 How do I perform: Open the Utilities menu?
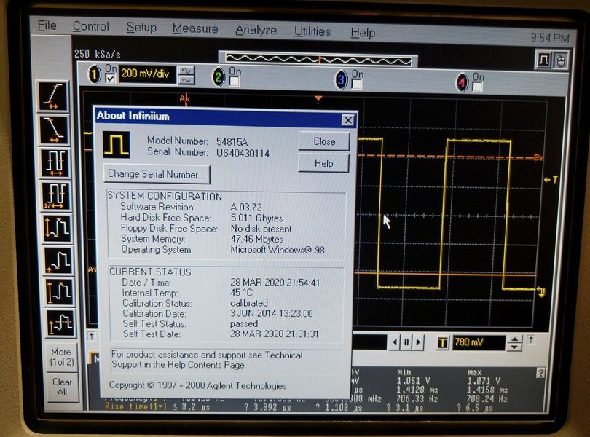tap(312, 31)
